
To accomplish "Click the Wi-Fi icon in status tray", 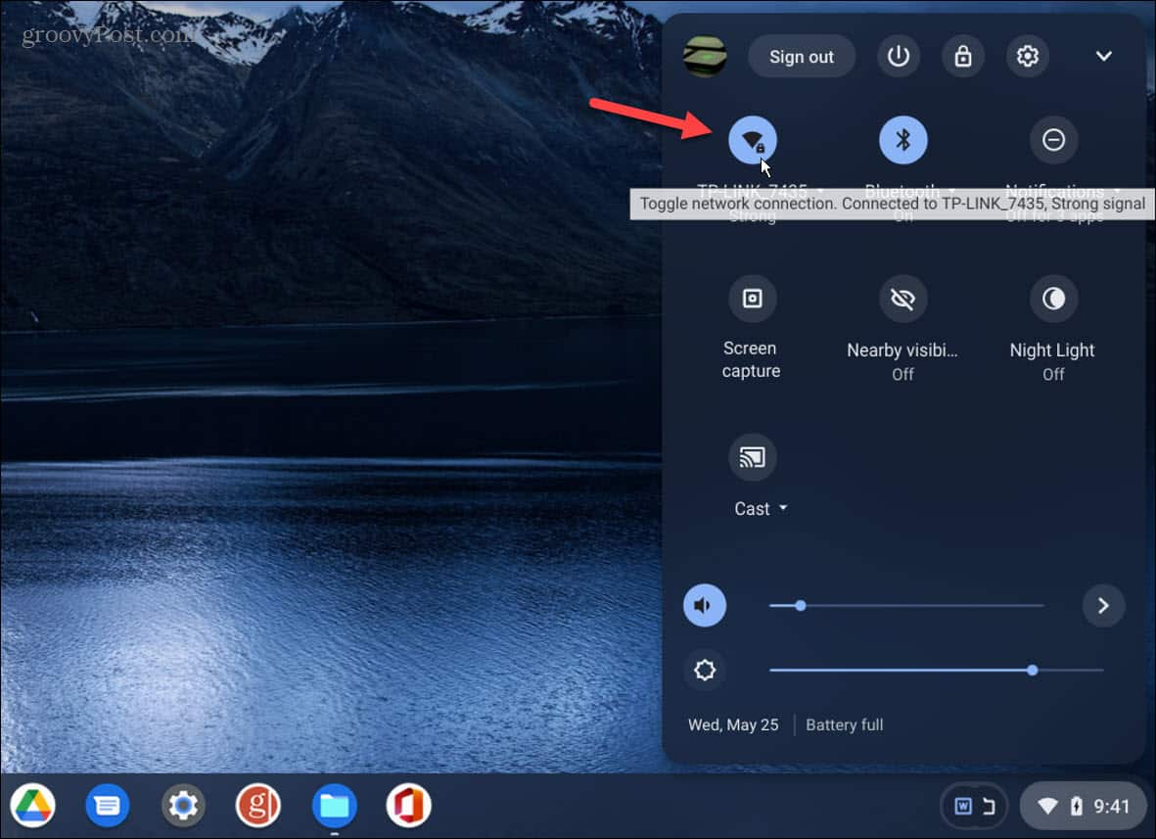I will pos(1047,807).
